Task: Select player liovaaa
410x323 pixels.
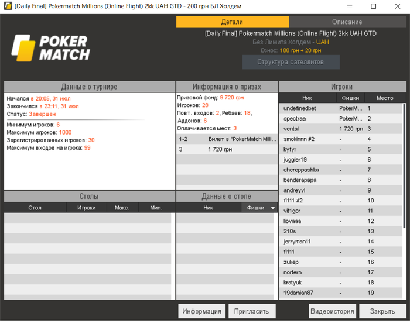Action: 340,221
